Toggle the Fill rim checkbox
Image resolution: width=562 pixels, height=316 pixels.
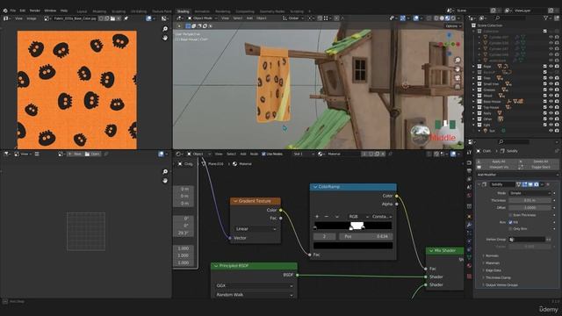coord(510,222)
